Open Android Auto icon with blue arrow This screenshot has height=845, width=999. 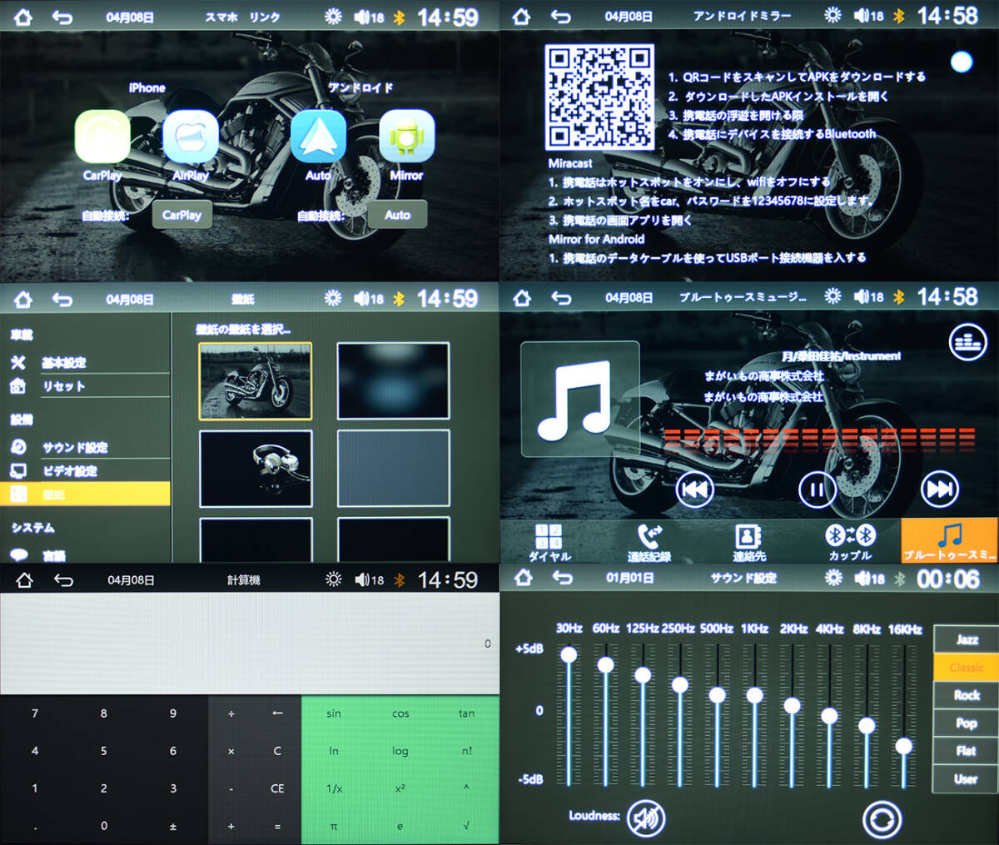coord(318,136)
